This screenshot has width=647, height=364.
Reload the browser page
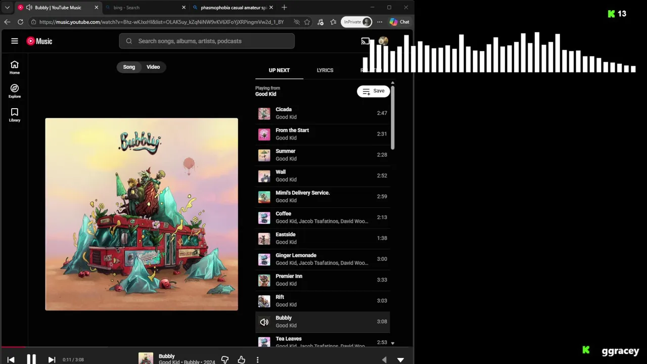click(20, 22)
